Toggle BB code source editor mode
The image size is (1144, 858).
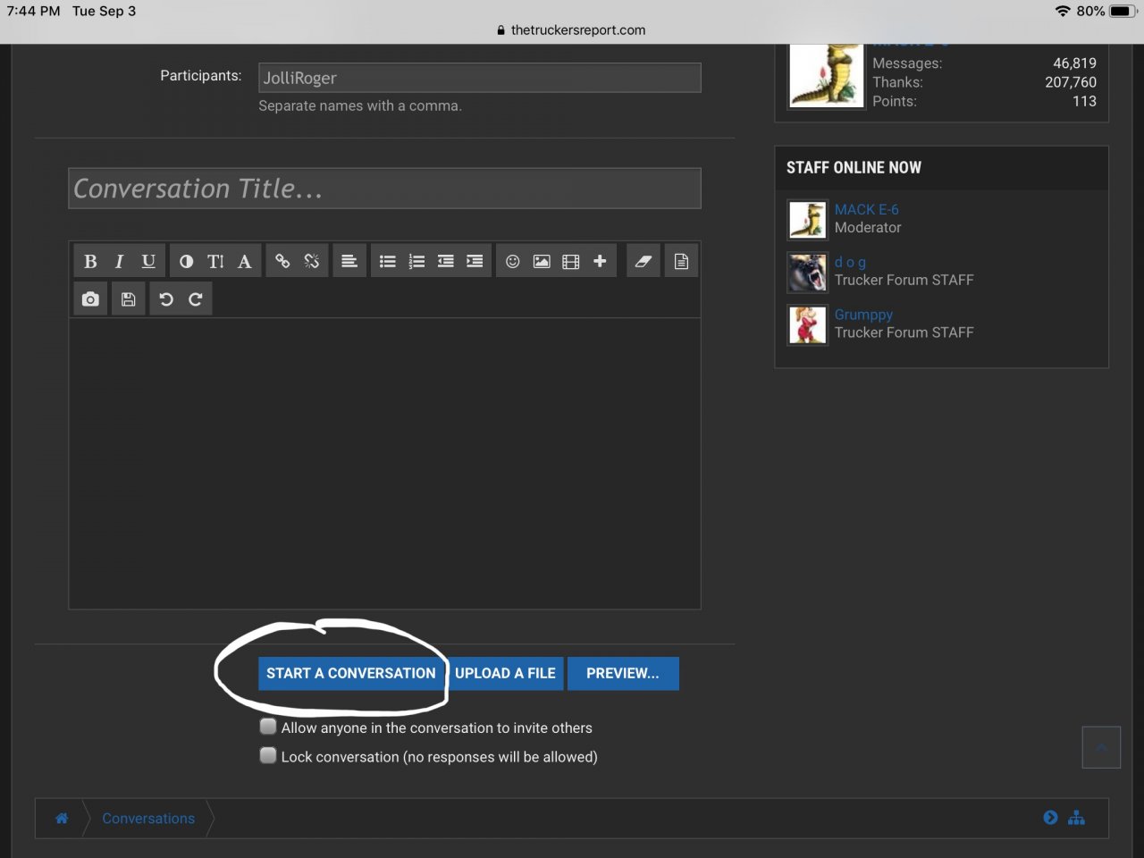(x=681, y=261)
